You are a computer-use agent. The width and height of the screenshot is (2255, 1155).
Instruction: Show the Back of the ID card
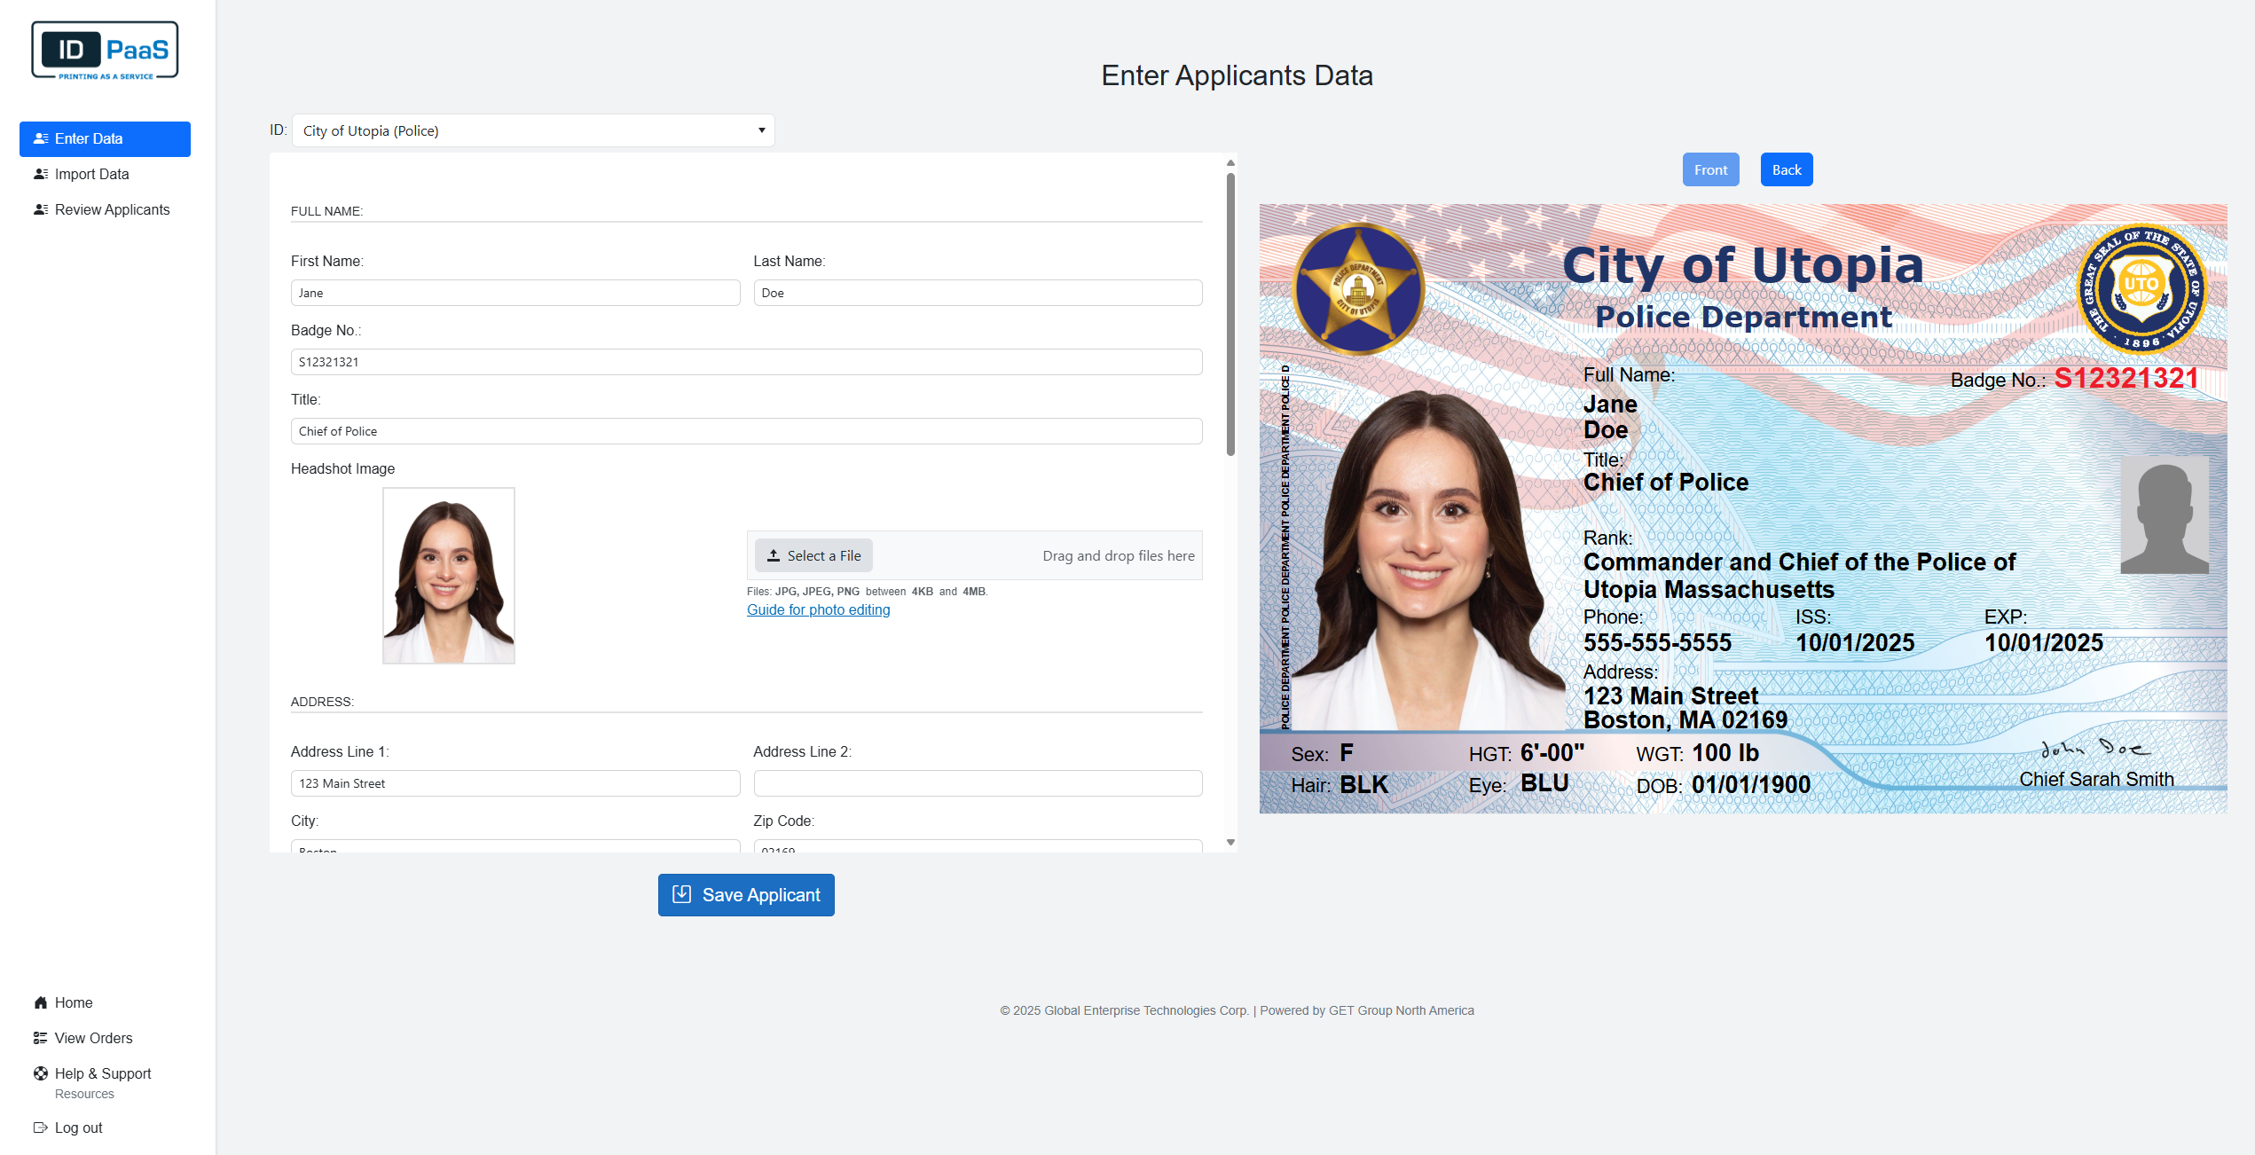click(x=1786, y=169)
